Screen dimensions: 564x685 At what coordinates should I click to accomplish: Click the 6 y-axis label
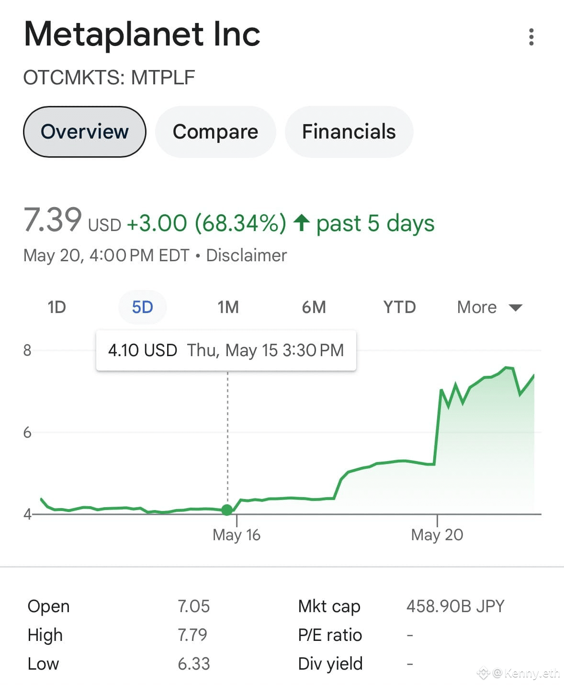tap(27, 432)
